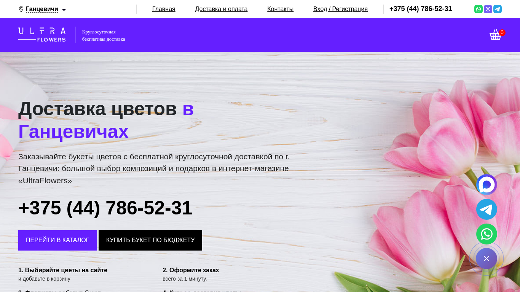This screenshot has width=520, height=292.
Task: Open the Ганцевичи city selector text
Action: point(42,9)
